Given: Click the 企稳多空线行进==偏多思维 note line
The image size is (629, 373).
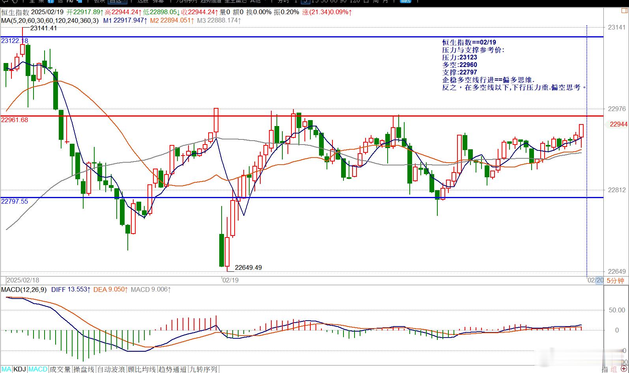Looking at the screenshot, I should pyautogui.click(x=488, y=80).
